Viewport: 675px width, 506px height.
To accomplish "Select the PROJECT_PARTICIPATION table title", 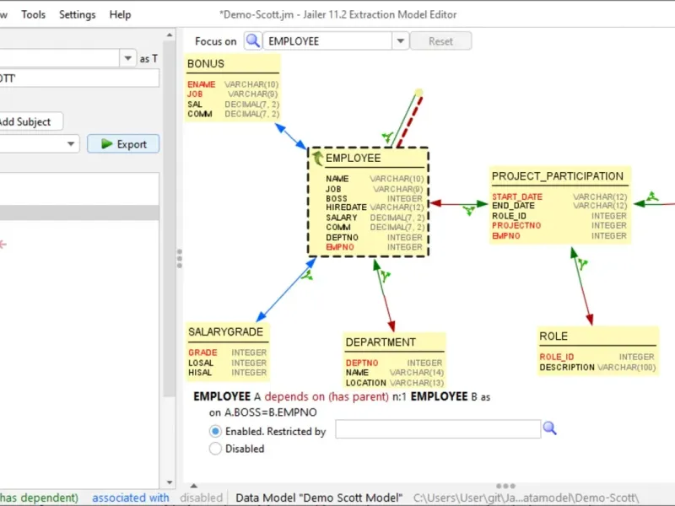I will (x=558, y=176).
